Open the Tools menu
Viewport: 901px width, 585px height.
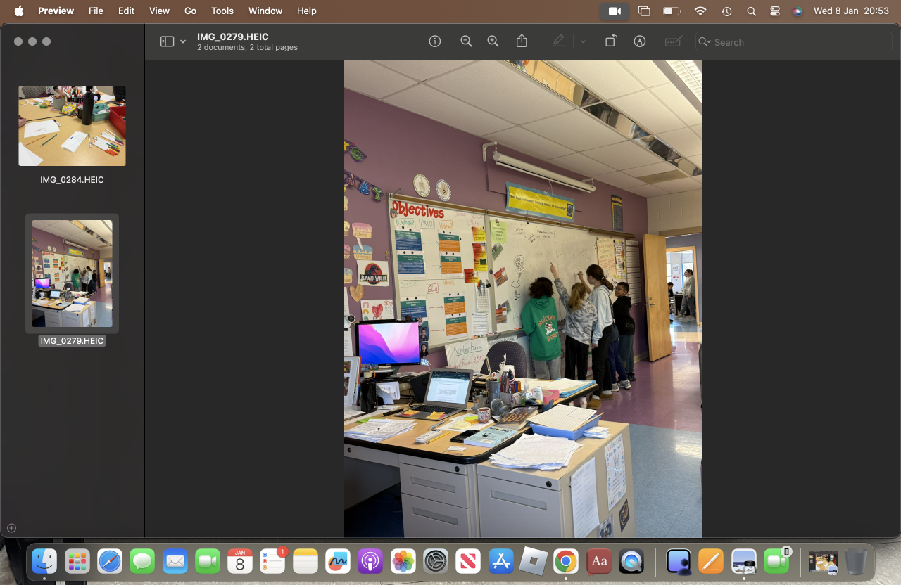click(x=222, y=11)
